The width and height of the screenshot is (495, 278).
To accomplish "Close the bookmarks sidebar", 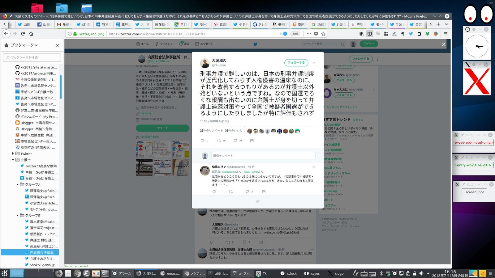I will click(x=57, y=45).
